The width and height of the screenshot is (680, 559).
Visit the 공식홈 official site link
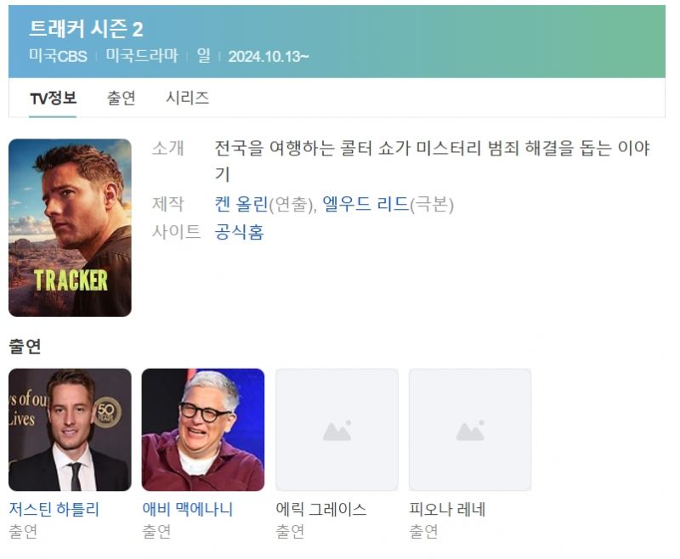tap(239, 232)
